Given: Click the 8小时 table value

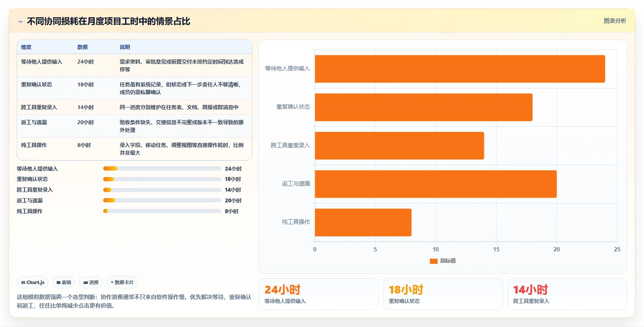Looking at the screenshot, I should (84, 145).
